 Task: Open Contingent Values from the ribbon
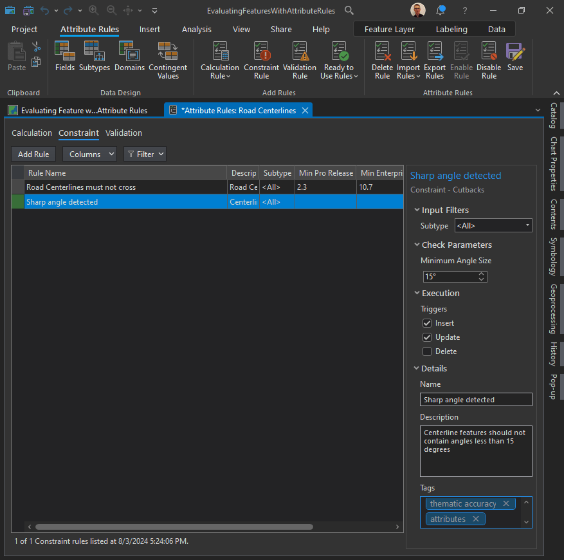168,60
